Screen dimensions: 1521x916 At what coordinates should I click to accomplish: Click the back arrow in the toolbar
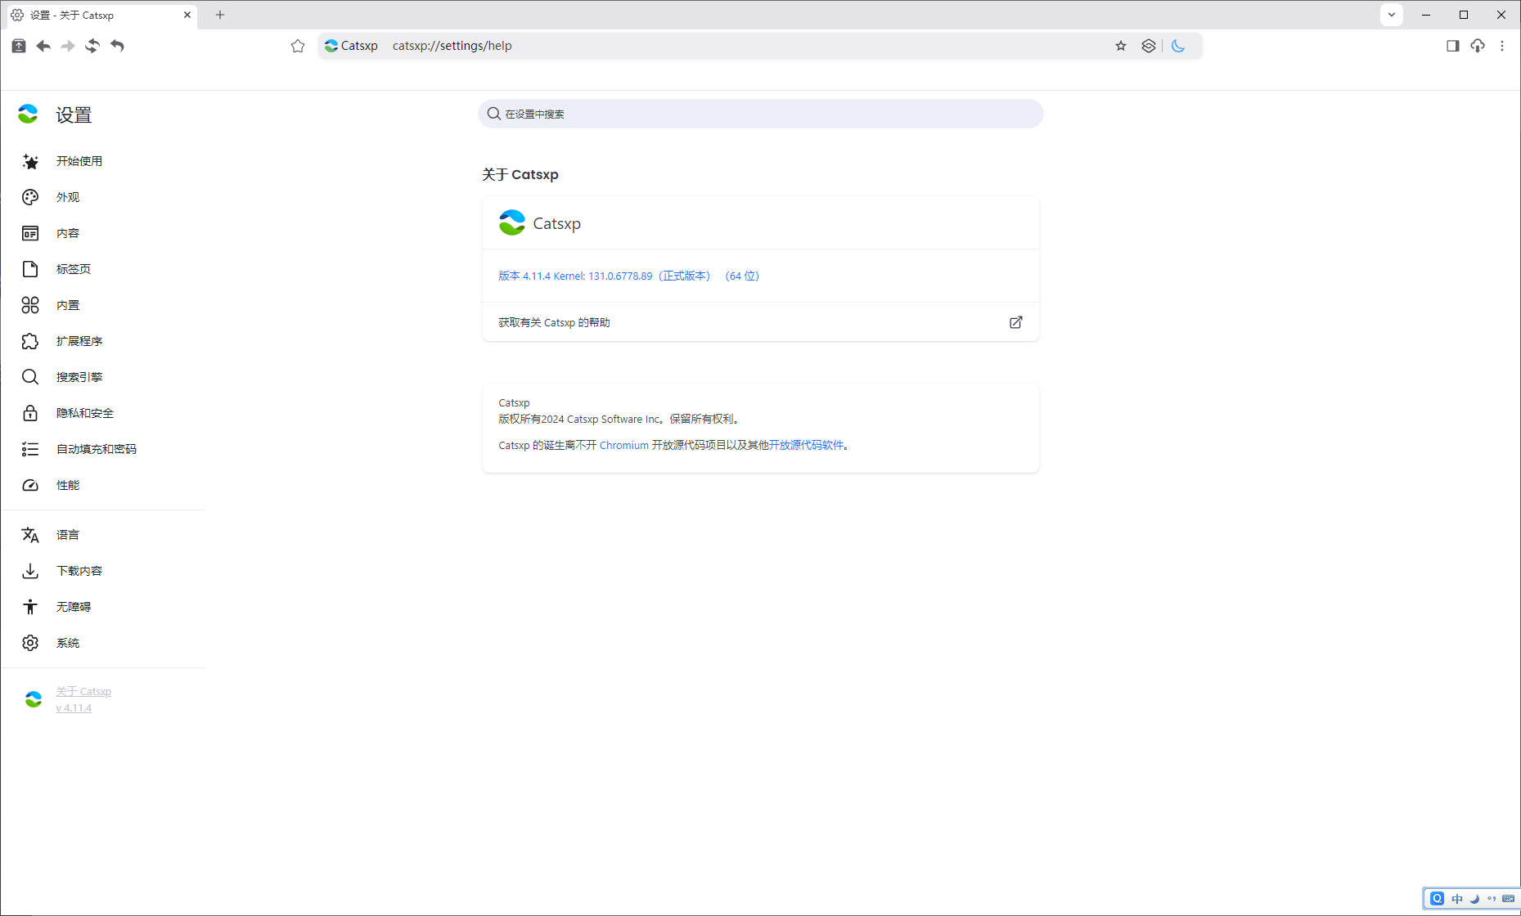(x=43, y=46)
